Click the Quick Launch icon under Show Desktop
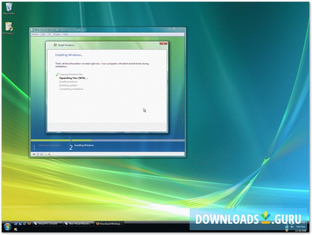The image size is (312, 235). coord(16,230)
